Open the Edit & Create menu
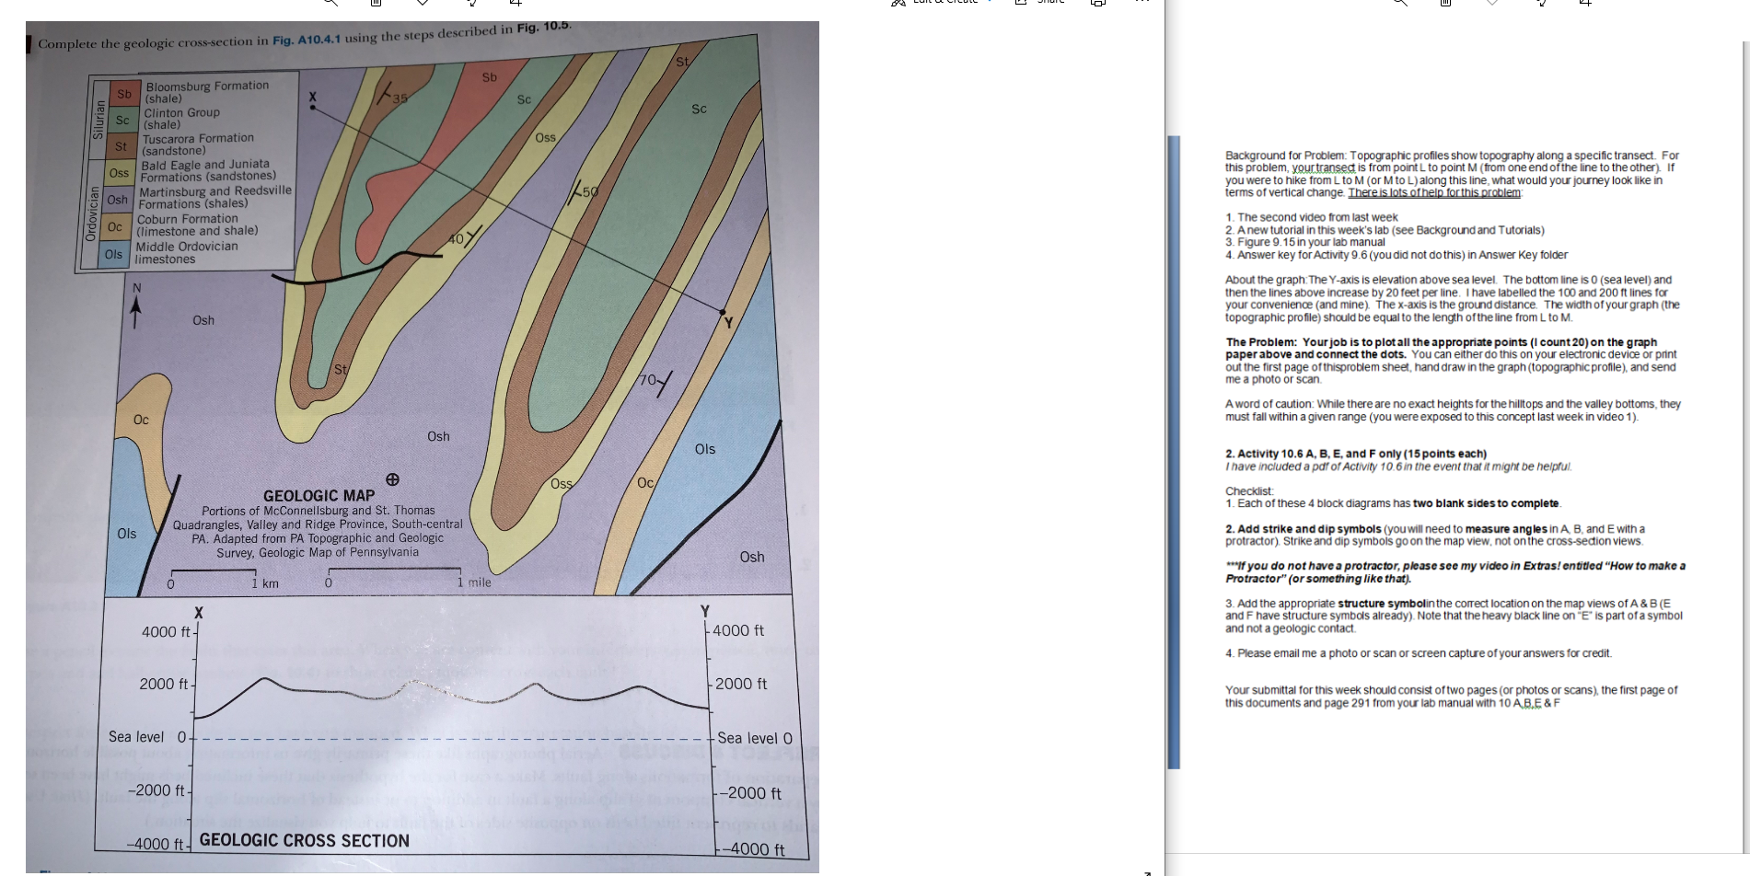 click(939, 2)
